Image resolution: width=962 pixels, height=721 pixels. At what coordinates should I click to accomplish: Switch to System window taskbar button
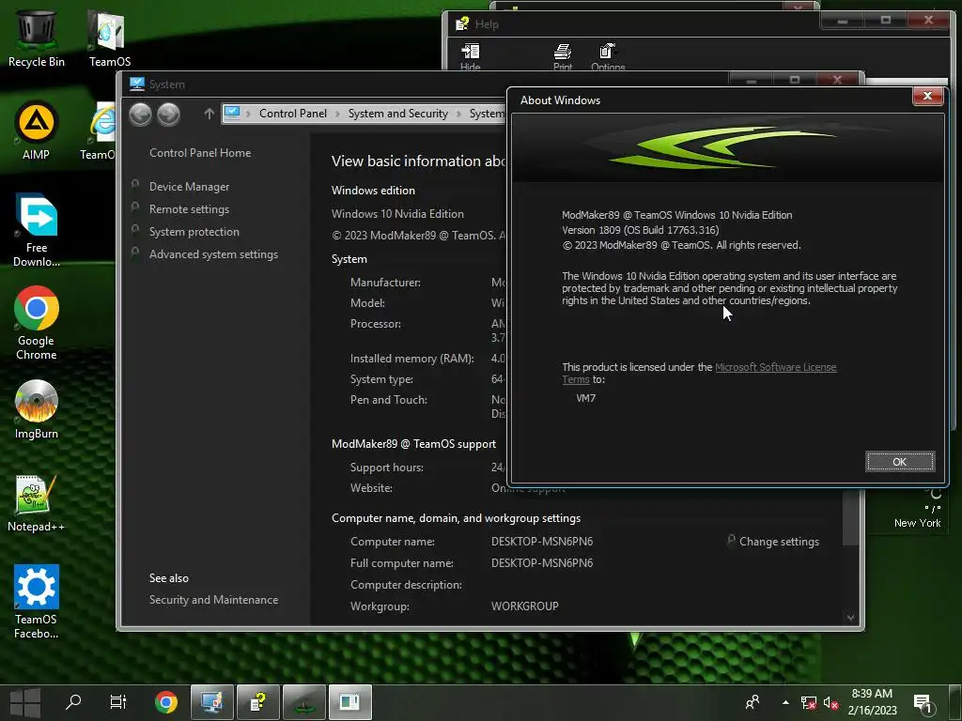pyautogui.click(x=212, y=702)
